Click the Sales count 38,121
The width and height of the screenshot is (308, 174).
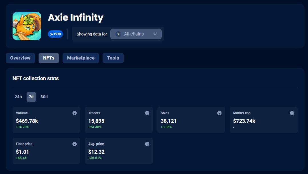[169, 121]
